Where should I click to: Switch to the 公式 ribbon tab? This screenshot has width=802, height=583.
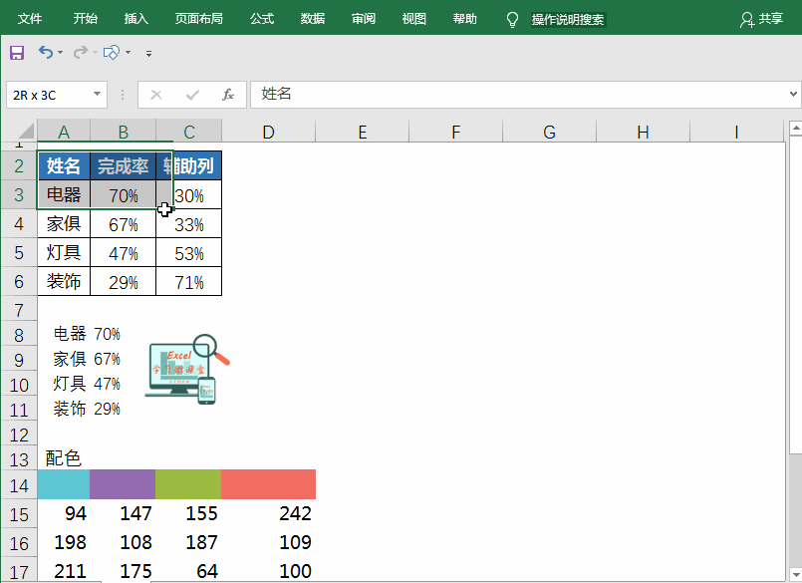262,19
